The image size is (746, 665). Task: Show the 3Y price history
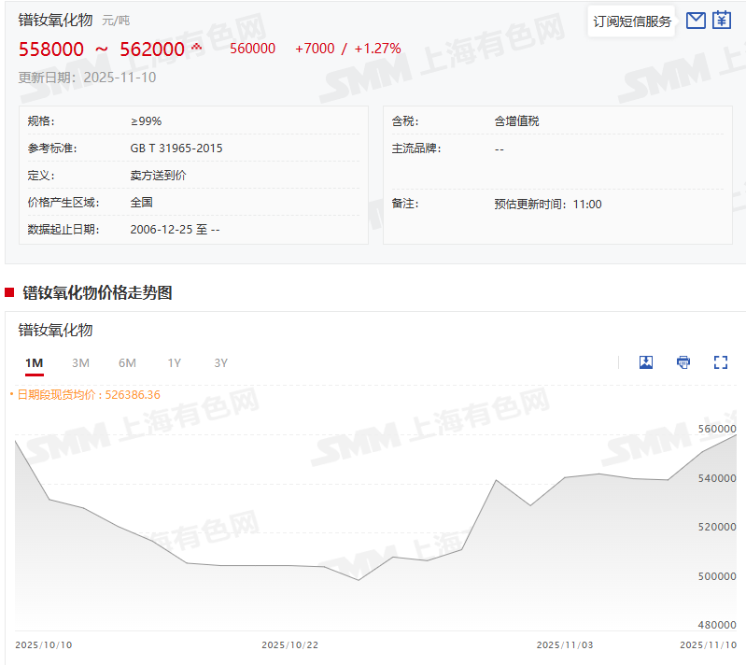220,363
